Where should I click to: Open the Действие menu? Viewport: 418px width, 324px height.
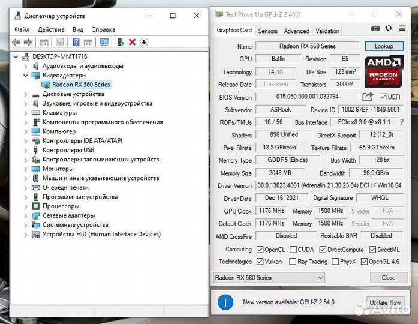(x=51, y=29)
